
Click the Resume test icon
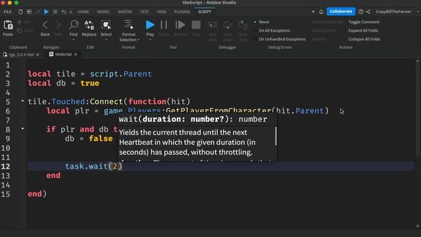180,25
